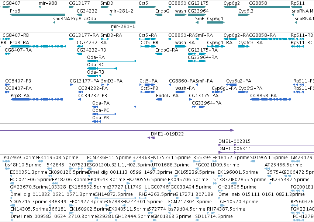Select the mir-281-1 gene label
The height and width of the screenshot is (222, 314).
click(123, 27)
